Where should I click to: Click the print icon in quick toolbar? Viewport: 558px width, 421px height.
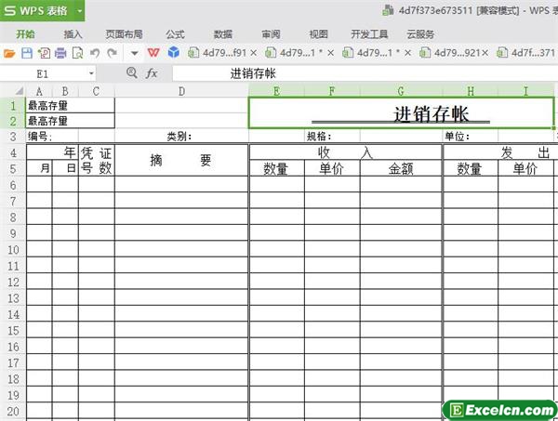coord(60,53)
